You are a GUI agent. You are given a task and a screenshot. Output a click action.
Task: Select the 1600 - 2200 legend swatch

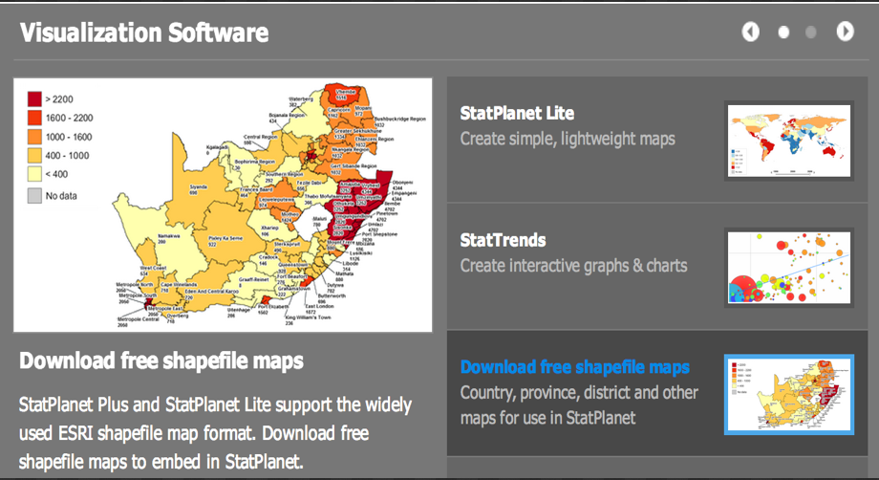(34, 118)
